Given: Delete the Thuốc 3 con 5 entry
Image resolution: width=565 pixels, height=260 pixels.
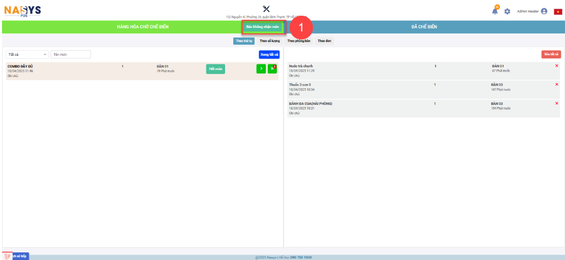Looking at the screenshot, I should coord(557,84).
